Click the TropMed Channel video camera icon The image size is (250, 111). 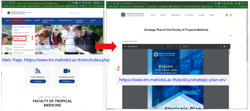pyautogui.click(x=67, y=71)
